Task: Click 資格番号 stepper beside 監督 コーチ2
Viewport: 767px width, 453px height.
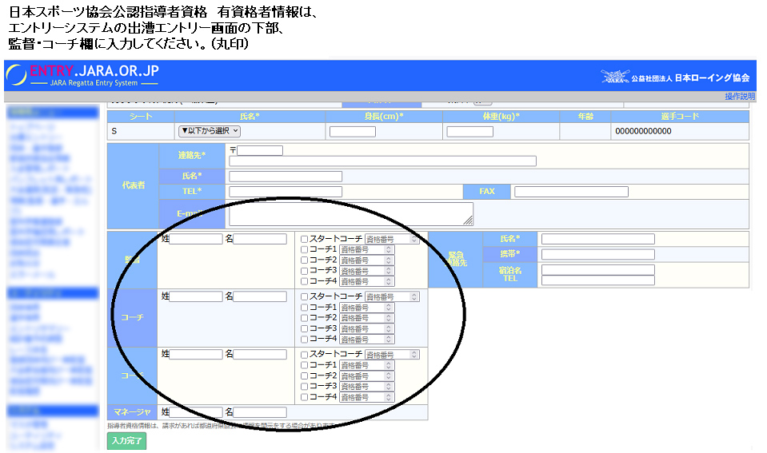Action: tap(389, 260)
